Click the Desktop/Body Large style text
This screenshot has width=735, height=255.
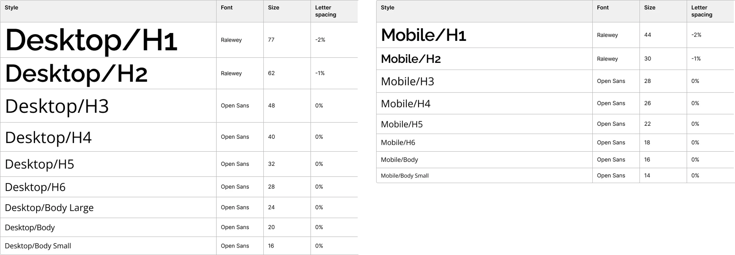click(49, 208)
